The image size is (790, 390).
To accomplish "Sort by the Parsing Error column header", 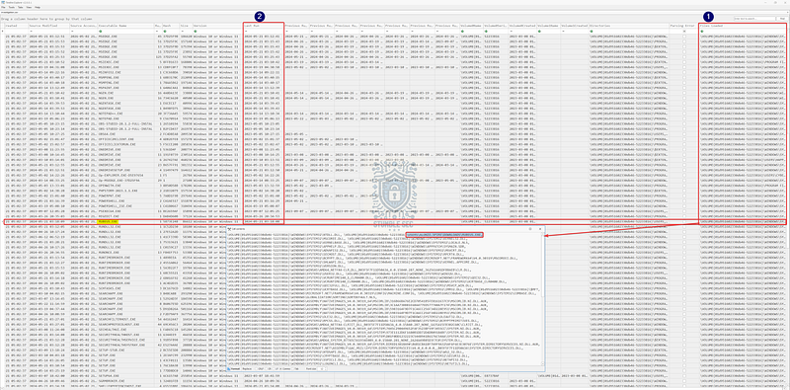I will (683, 26).
